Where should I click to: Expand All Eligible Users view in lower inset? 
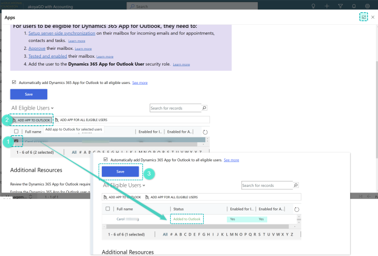[124, 185]
